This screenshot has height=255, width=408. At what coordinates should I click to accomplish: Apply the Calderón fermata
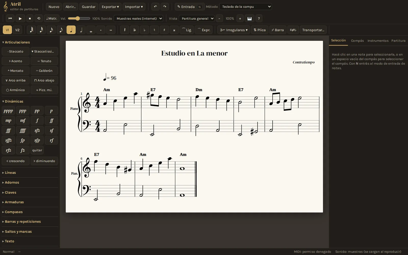coord(44,71)
